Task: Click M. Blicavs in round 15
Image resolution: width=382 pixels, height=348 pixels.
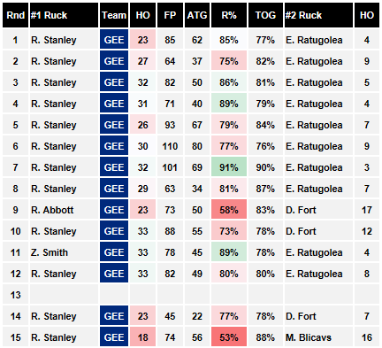Action: [x=309, y=337]
